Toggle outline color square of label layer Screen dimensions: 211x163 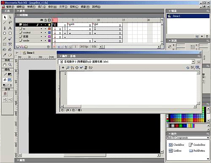pos(49,25)
